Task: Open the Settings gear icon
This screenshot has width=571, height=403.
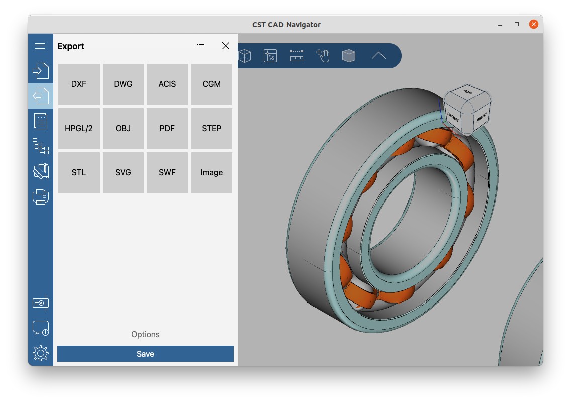Action: pyautogui.click(x=40, y=353)
